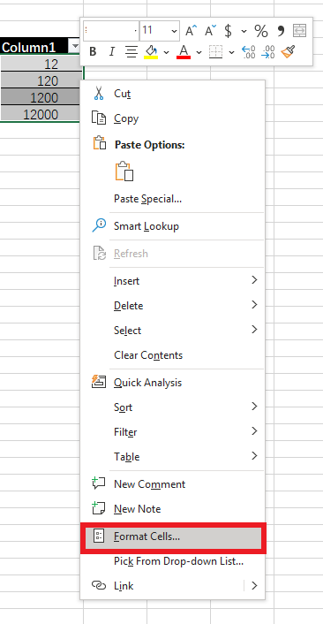Screen dimensions: 323x624
Task: Apply Percent Style from mini toolbar
Action: pyautogui.click(x=261, y=31)
